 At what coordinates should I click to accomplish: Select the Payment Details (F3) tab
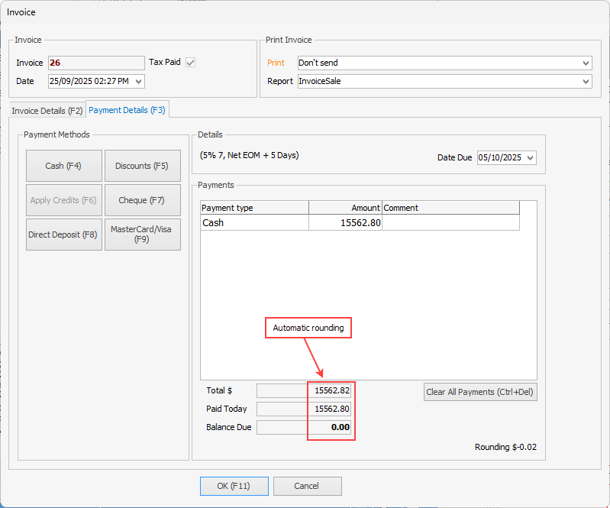(127, 110)
